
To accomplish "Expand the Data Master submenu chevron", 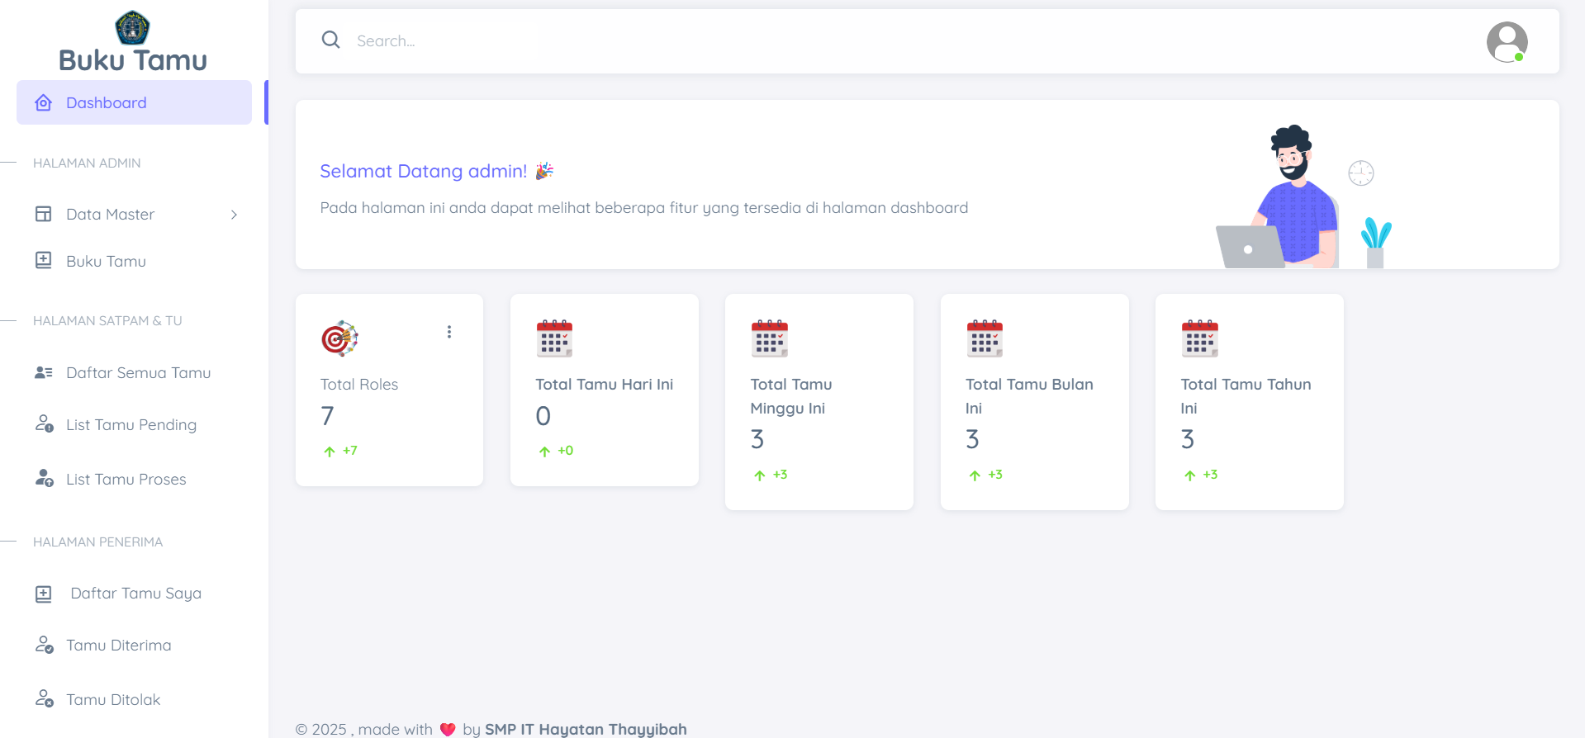I will (235, 215).
